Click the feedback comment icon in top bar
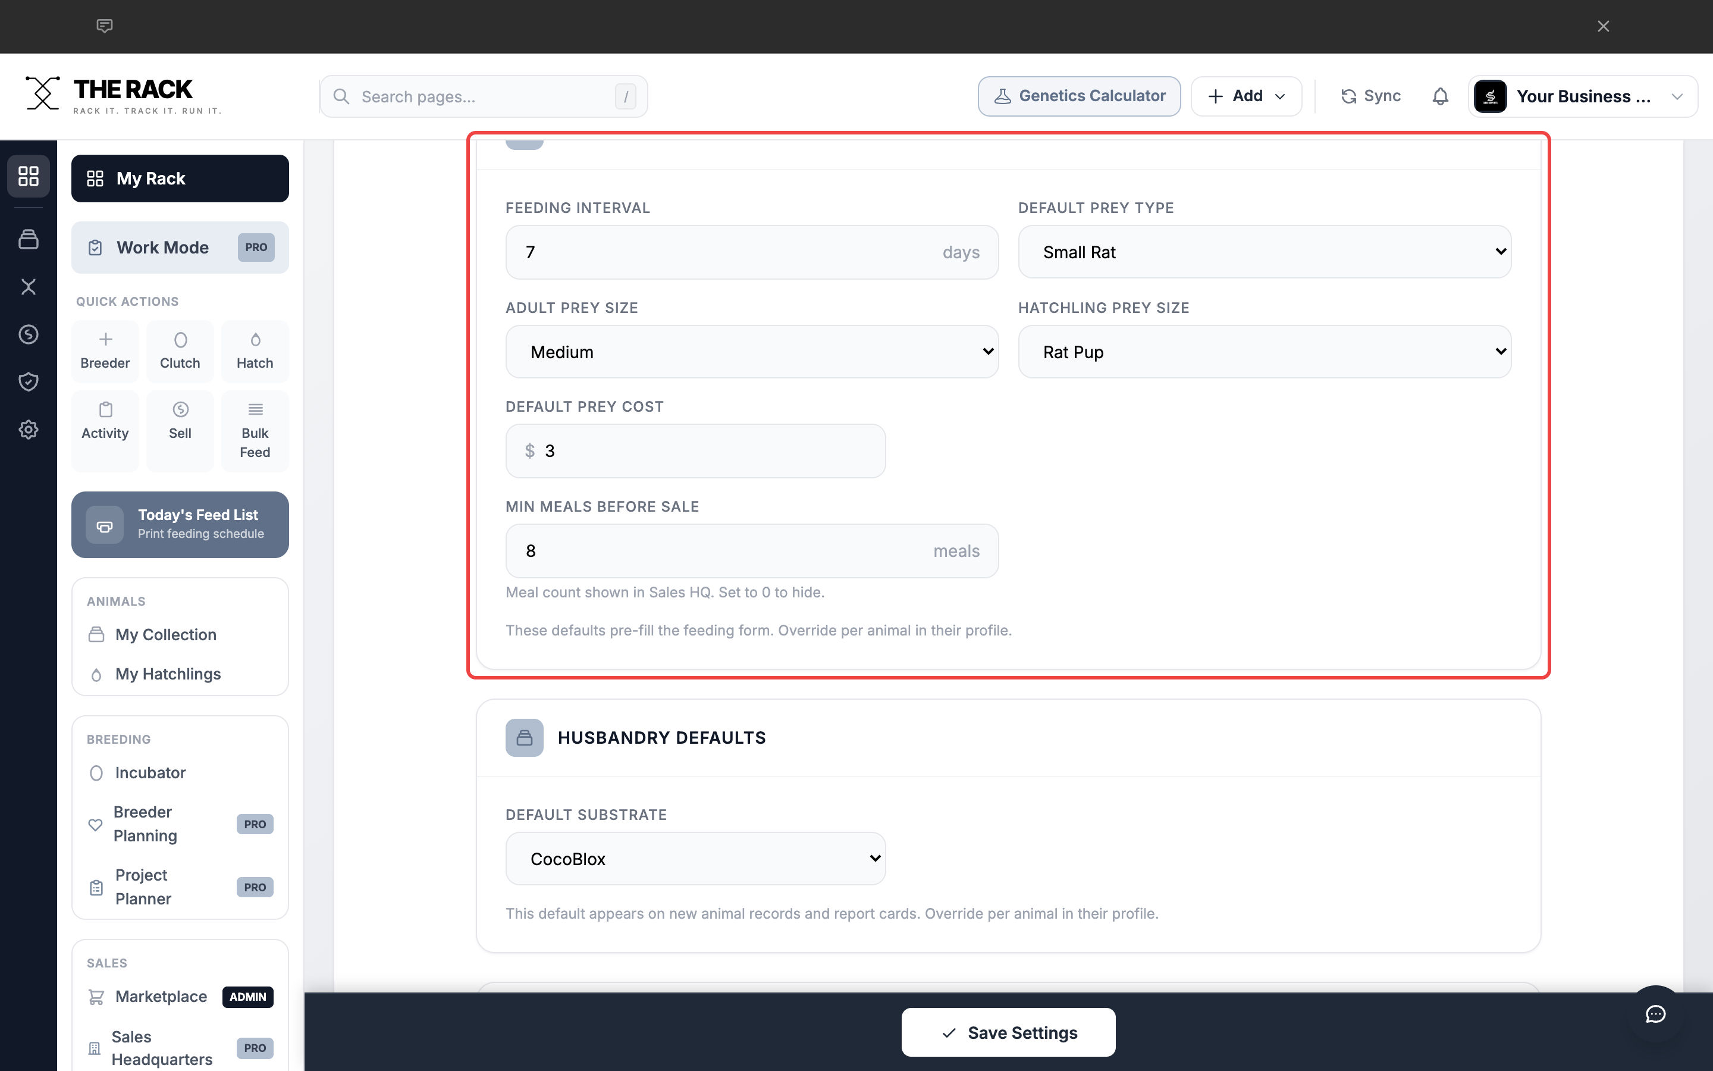The width and height of the screenshot is (1713, 1071). (105, 26)
